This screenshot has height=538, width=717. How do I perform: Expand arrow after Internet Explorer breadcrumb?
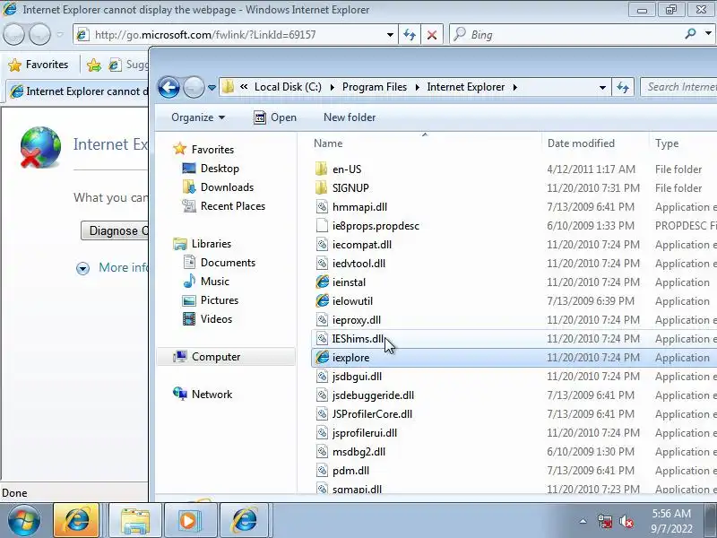click(514, 87)
